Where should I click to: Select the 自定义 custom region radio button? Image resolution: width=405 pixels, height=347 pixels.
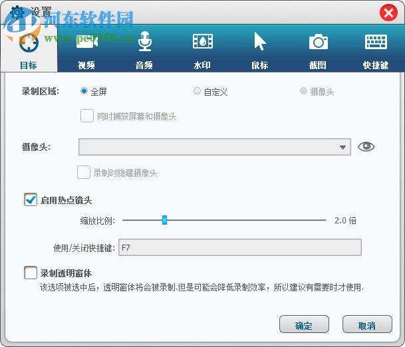pyautogui.click(x=197, y=91)
